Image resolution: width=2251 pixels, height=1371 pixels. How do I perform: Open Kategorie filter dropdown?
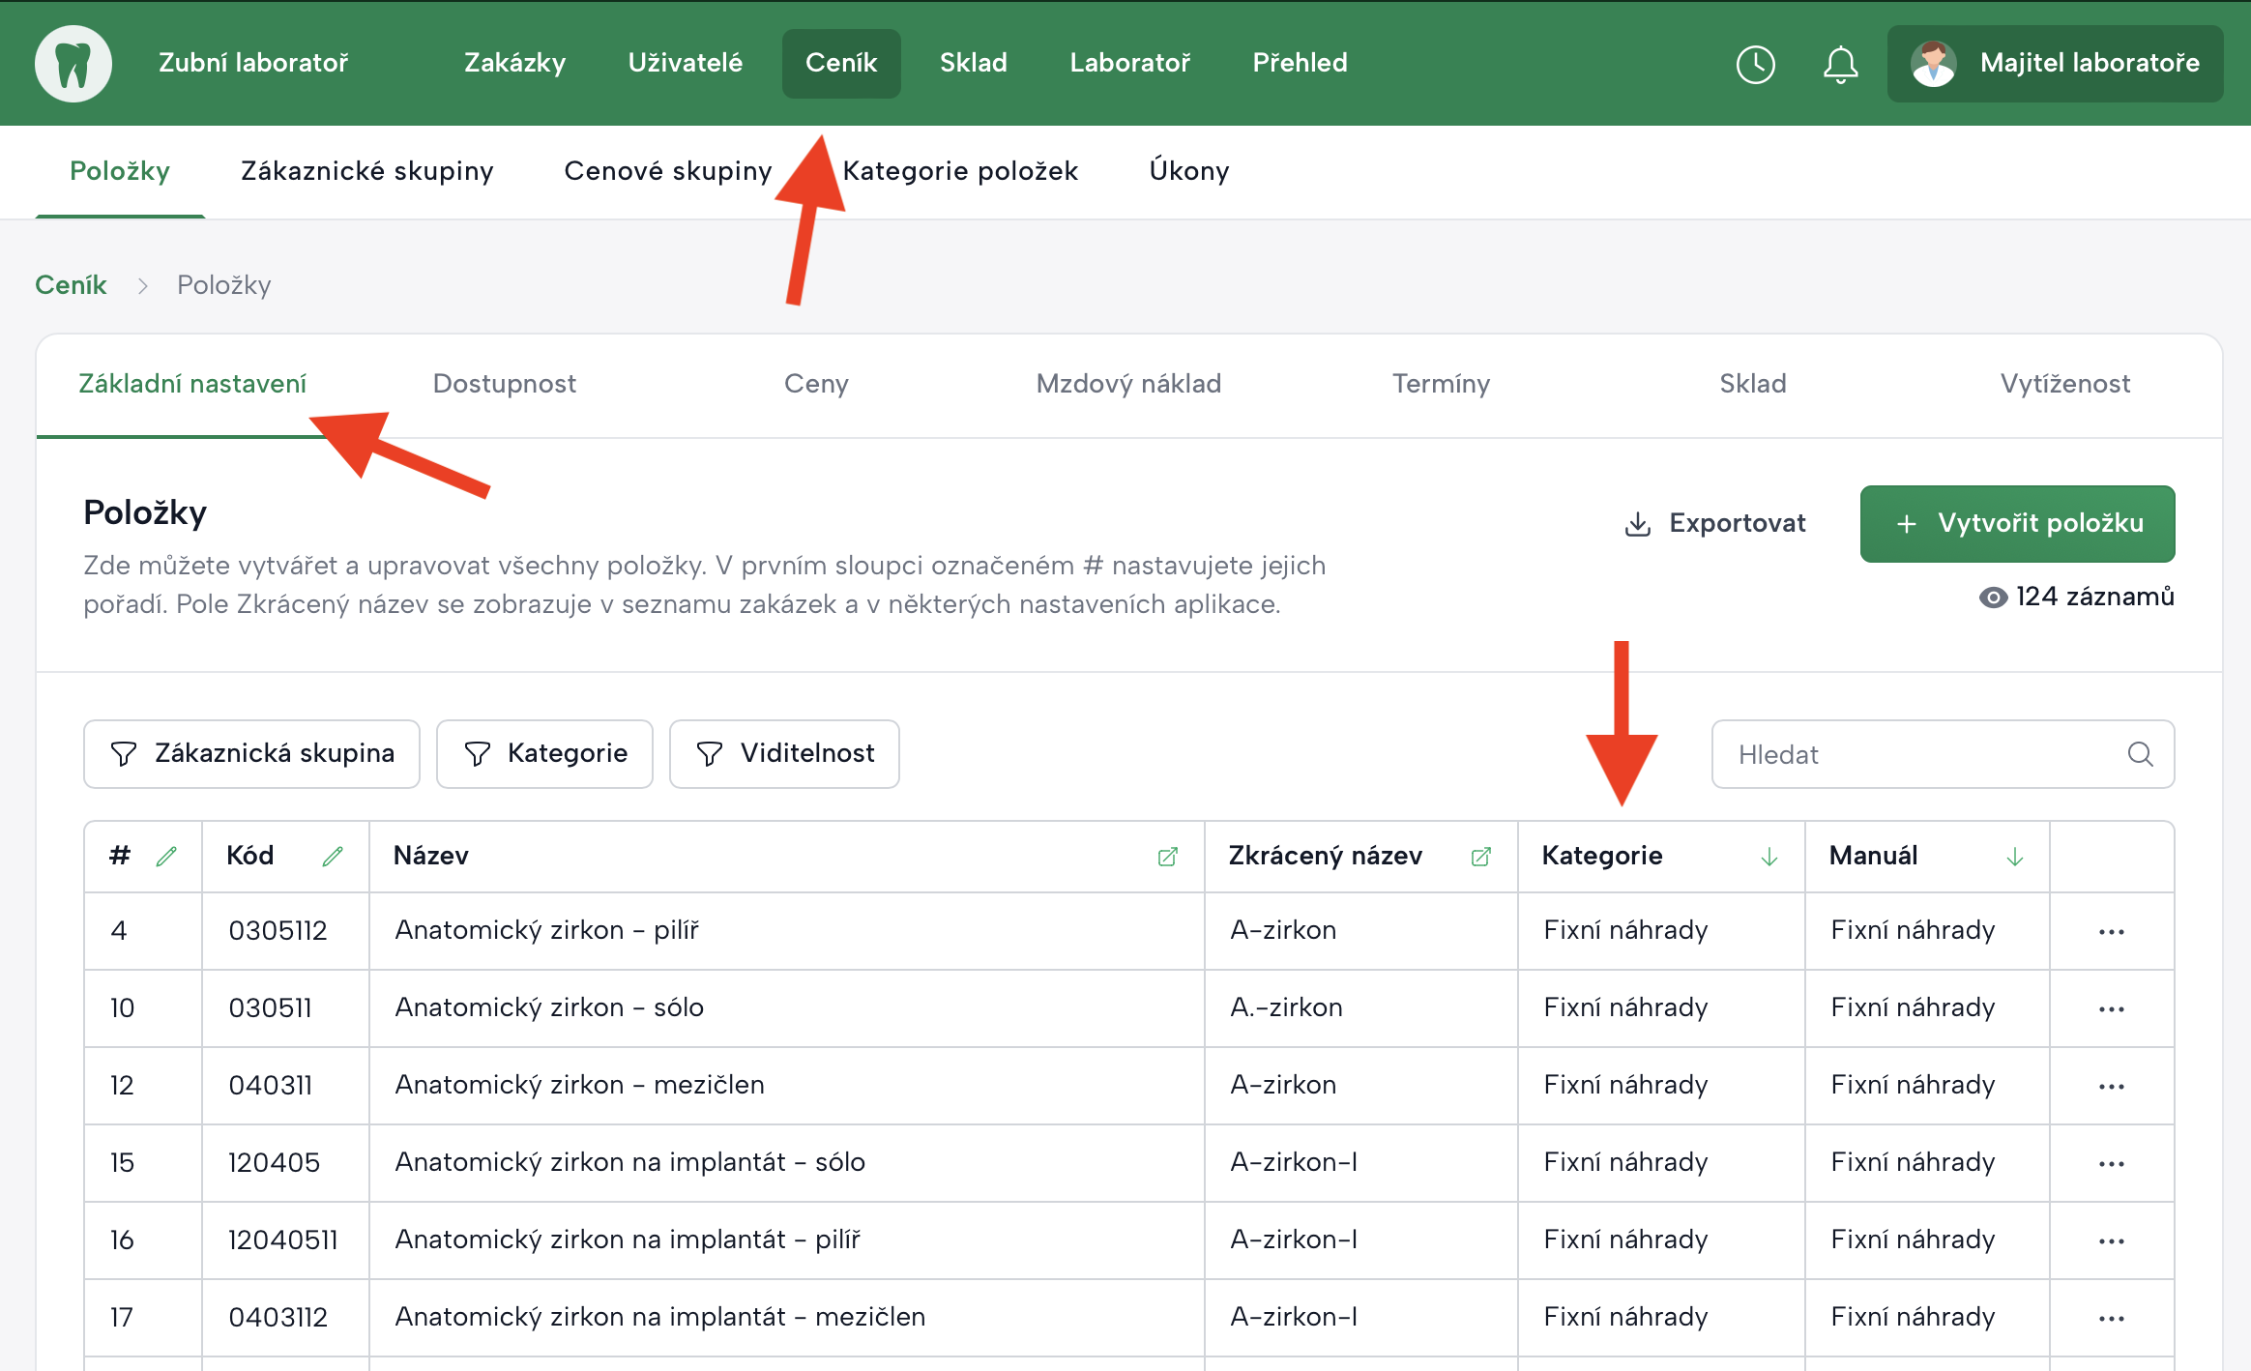pyautogui.click(x=544, y=754)
